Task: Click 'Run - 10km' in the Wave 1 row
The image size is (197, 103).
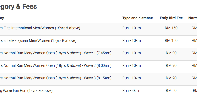Action: point(132,53)
